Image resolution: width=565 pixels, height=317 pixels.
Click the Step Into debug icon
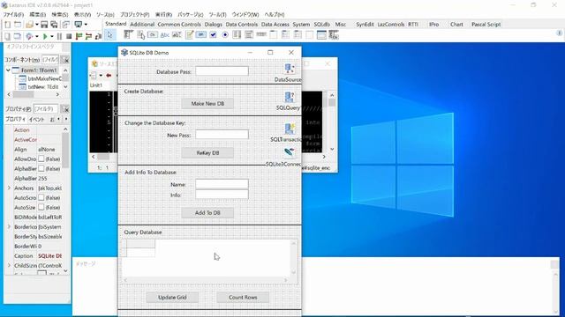pyautogui.click(x=79, y=36)
